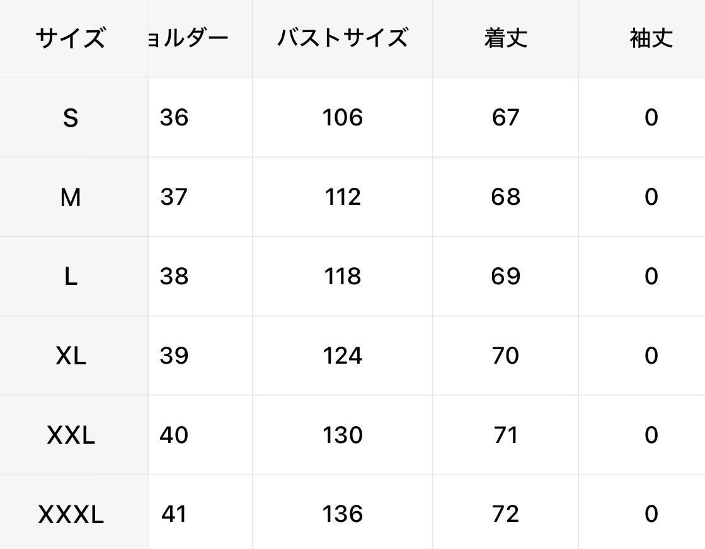Select the S size row label
705x549 pixels.
pos(70,118)
